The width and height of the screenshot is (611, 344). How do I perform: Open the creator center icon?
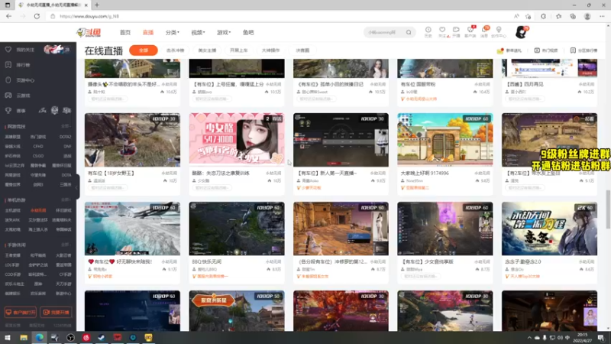(499, 30)
